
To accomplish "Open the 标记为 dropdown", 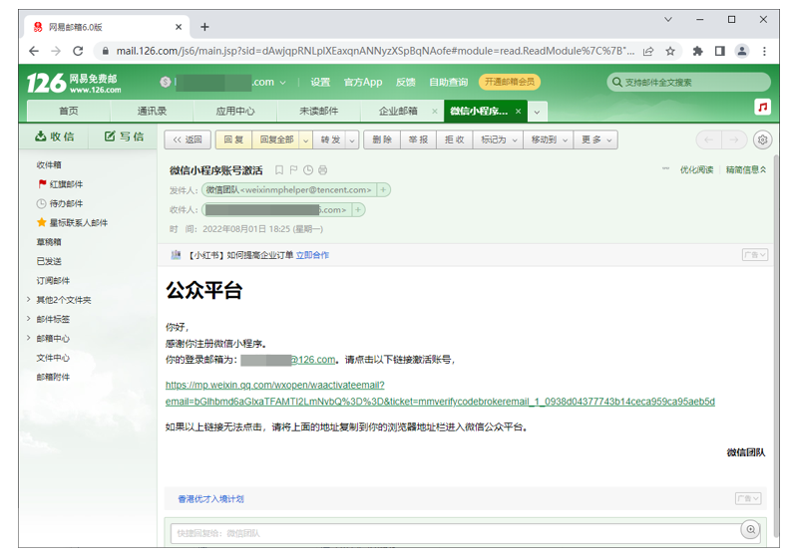I will 499,139.
